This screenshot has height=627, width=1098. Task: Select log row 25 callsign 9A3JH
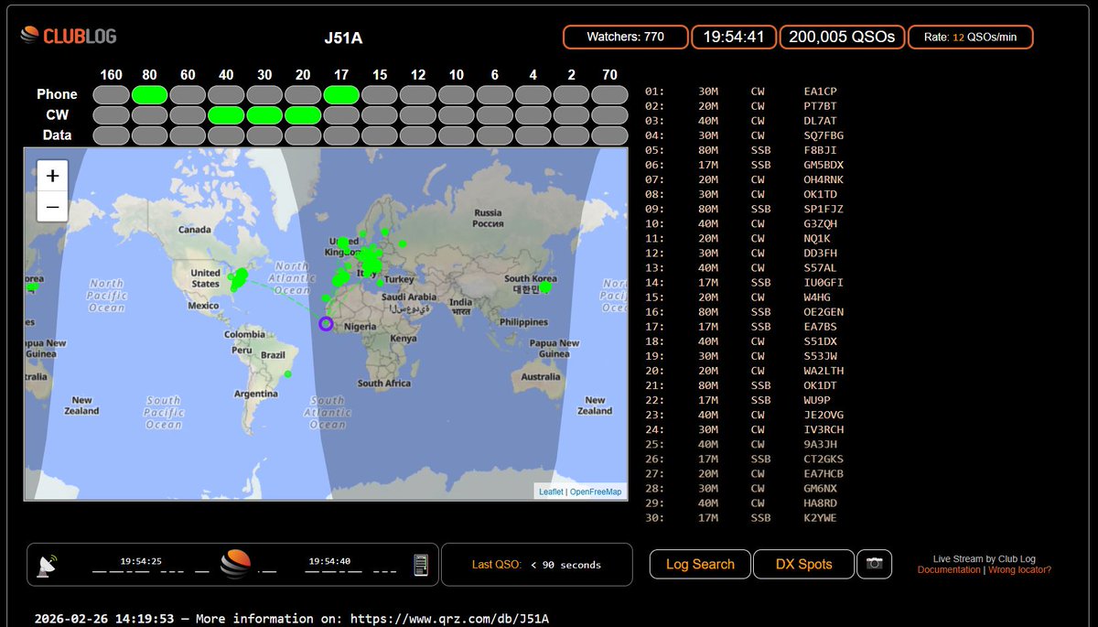821,444
